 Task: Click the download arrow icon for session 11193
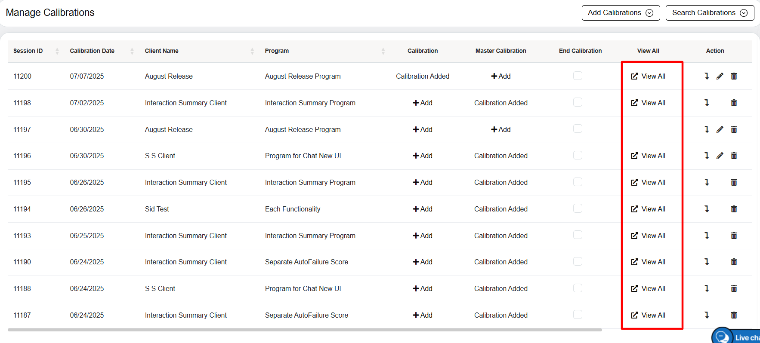(x=706, y=236)
